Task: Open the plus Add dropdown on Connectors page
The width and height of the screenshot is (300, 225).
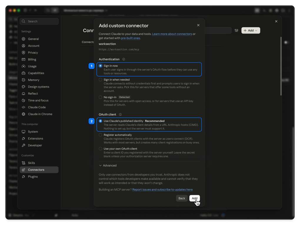Action: pyautogui.click(x=251, y=30)
